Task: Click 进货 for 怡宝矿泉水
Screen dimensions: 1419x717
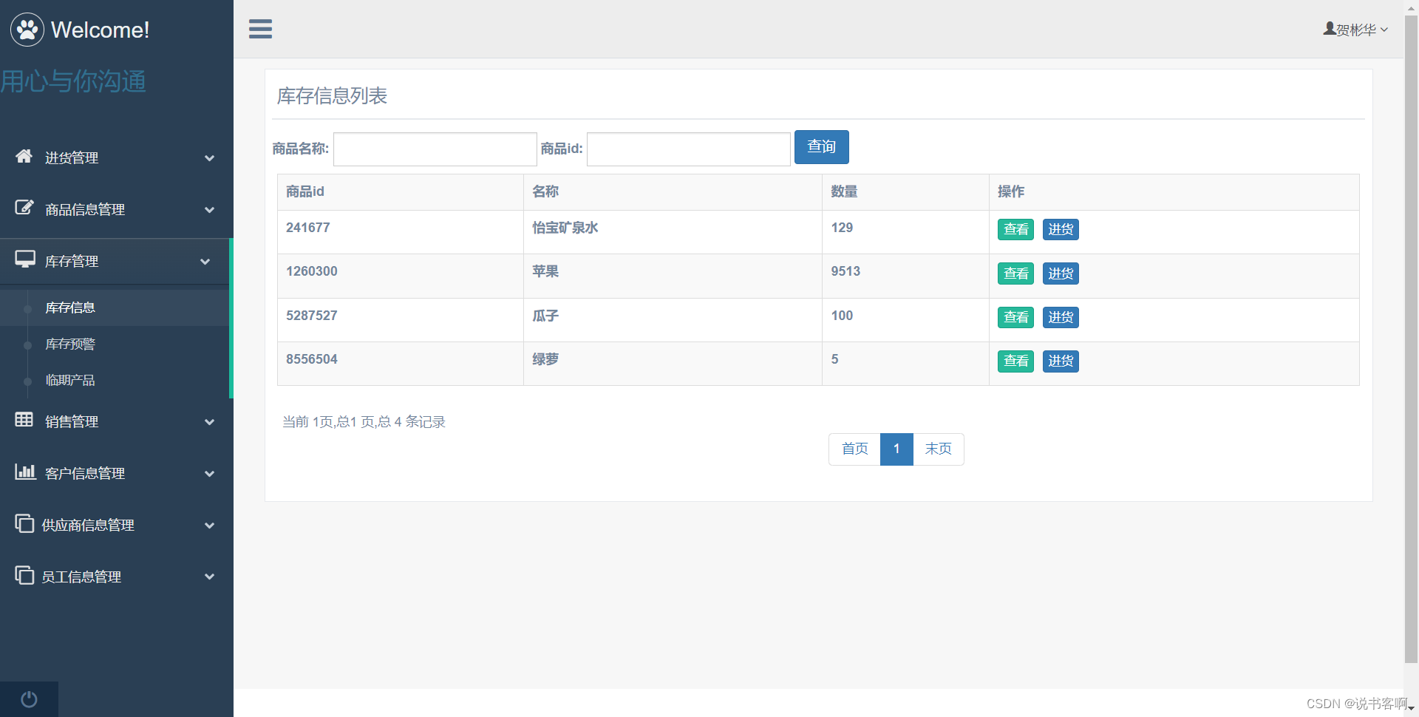Action: 1061,229
